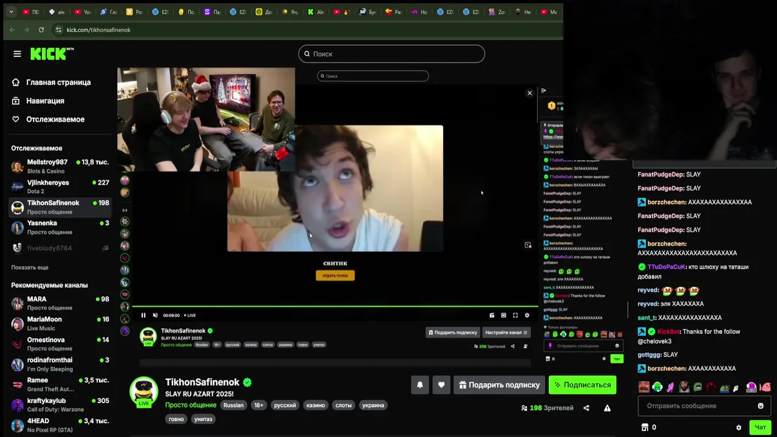777x437 pixels.
Task: Open offline channel fiveblody6784
Action: point(59,248)
